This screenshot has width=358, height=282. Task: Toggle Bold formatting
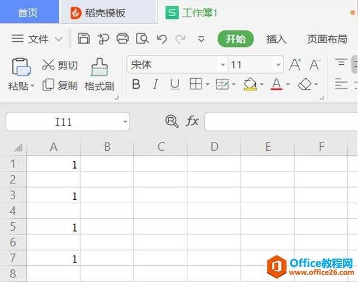point(136,84)
